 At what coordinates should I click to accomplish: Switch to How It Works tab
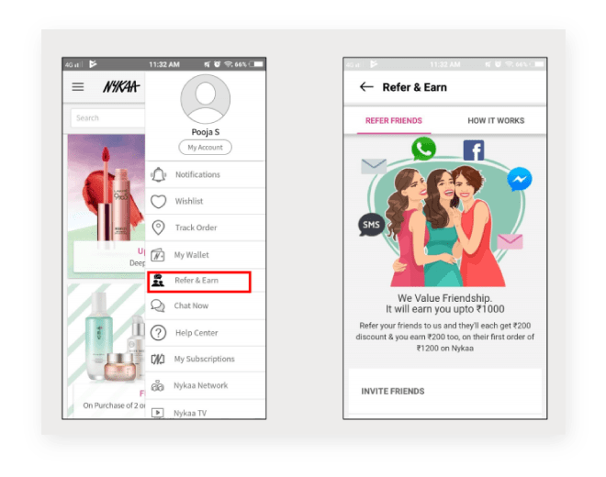tap(496, 121)
